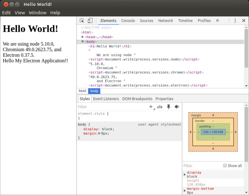Image resolution: width=249 pixels, height=195 pixels.
Task: Click the plus icon for new style rule
Action: click(x=151, y=107)
